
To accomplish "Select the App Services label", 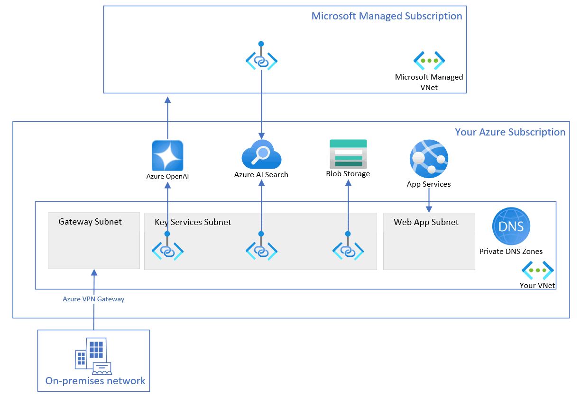I will (429, 184).
